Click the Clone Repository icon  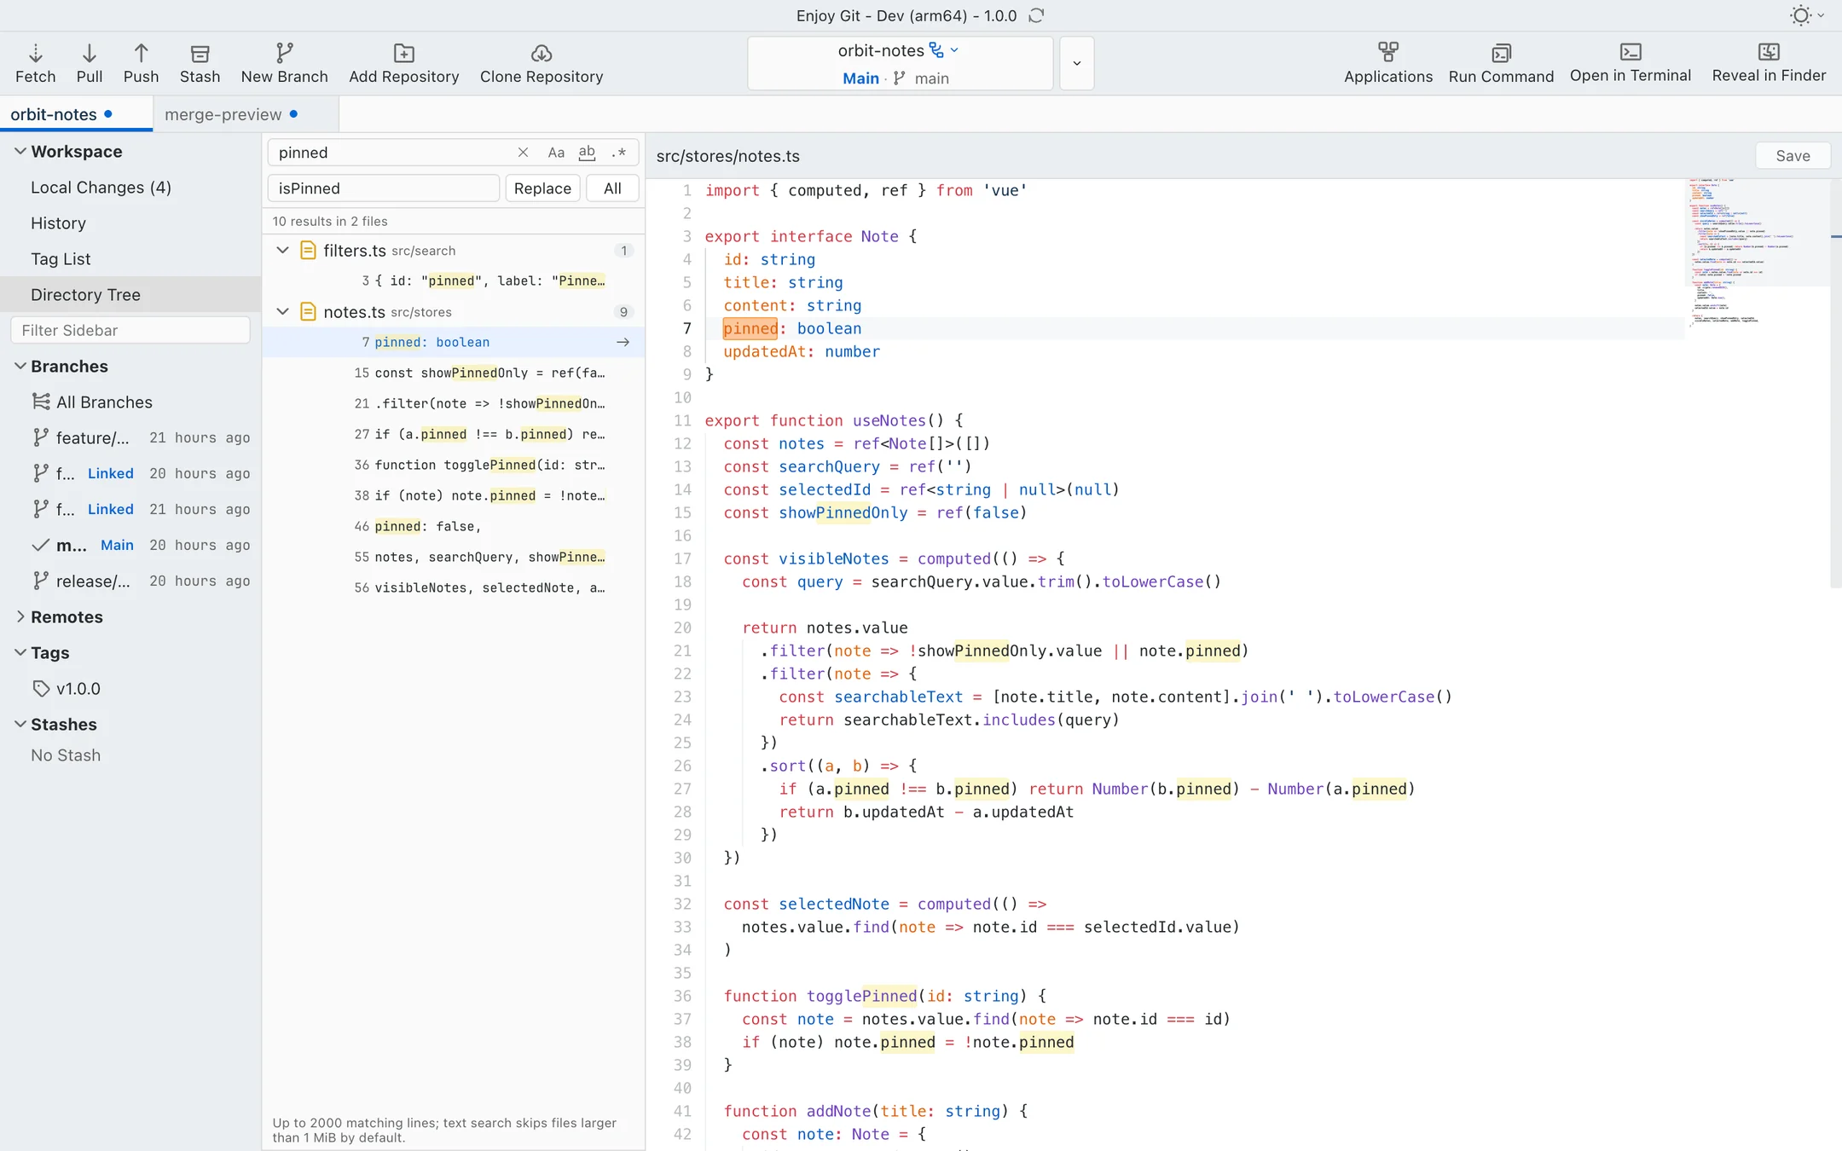tap(541, 54)
